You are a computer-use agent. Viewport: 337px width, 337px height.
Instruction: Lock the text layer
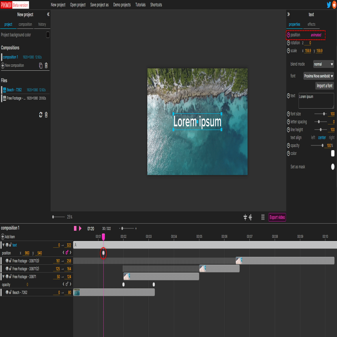pos(10,245)
